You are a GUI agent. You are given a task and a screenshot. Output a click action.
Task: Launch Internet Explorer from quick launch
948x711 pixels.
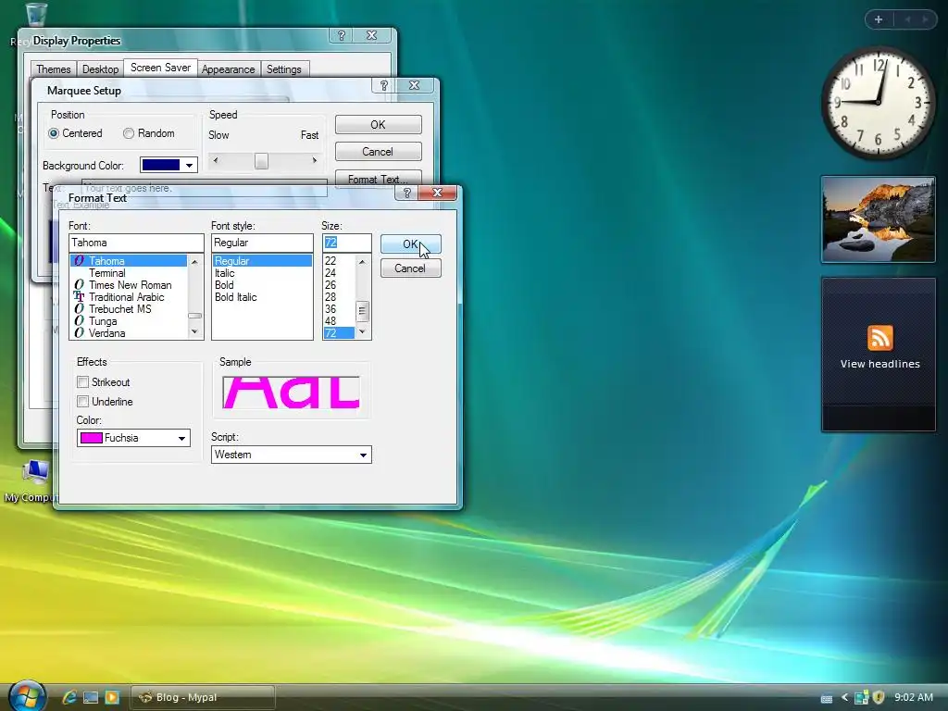[69, 697]
